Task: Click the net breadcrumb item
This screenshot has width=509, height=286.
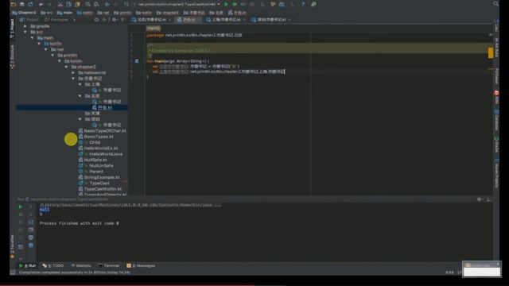Action: pos(103,13)
